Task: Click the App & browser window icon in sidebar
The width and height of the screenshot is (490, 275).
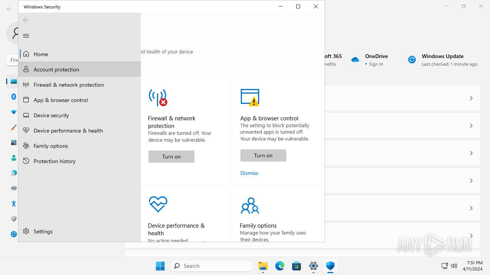Action: tap(26, 100)
